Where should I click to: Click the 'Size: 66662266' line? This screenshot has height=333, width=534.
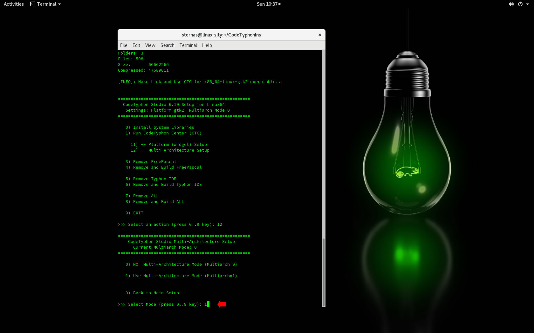143,65
